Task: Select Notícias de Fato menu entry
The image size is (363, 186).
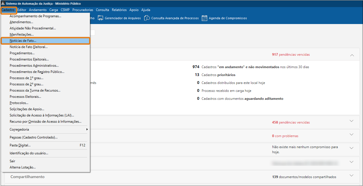Action: 45,41
